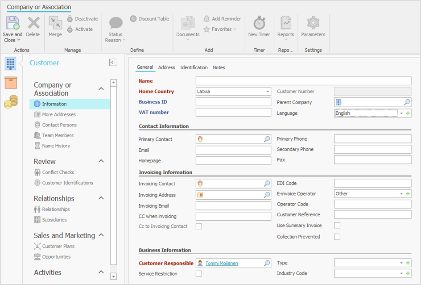The image size is (421, 285).
Task: Open the Parameters gear settings
Action: tap(313, 23)
